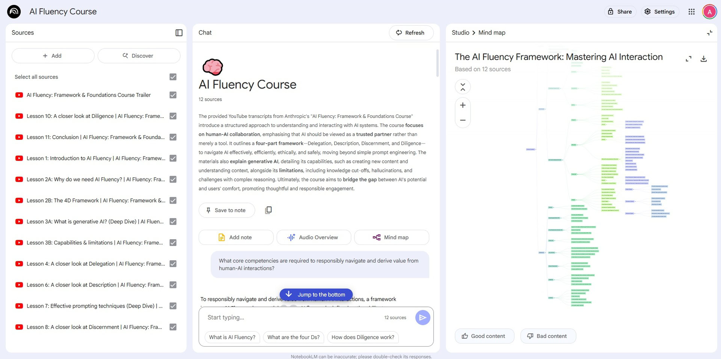The width and height of the screenshot is (721, 359).
Task: Toggle the Select all sources checkbox
Action: click(x=173, y=77)
